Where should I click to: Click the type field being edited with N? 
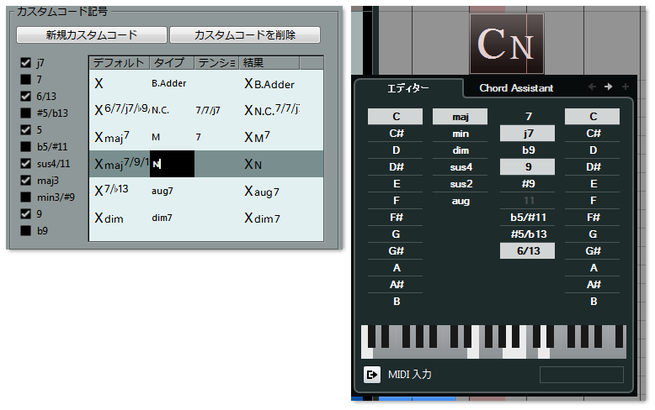tap(172, 164)
